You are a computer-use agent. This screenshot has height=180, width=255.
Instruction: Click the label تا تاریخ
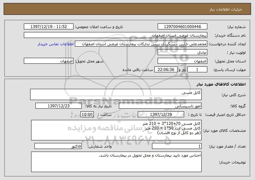195,115
